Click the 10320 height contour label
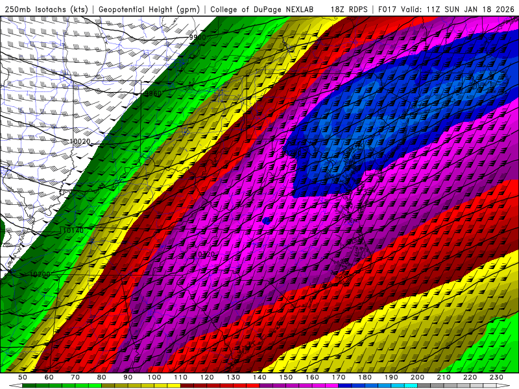This screenshot has height=389, width=519. click(205, 254)
